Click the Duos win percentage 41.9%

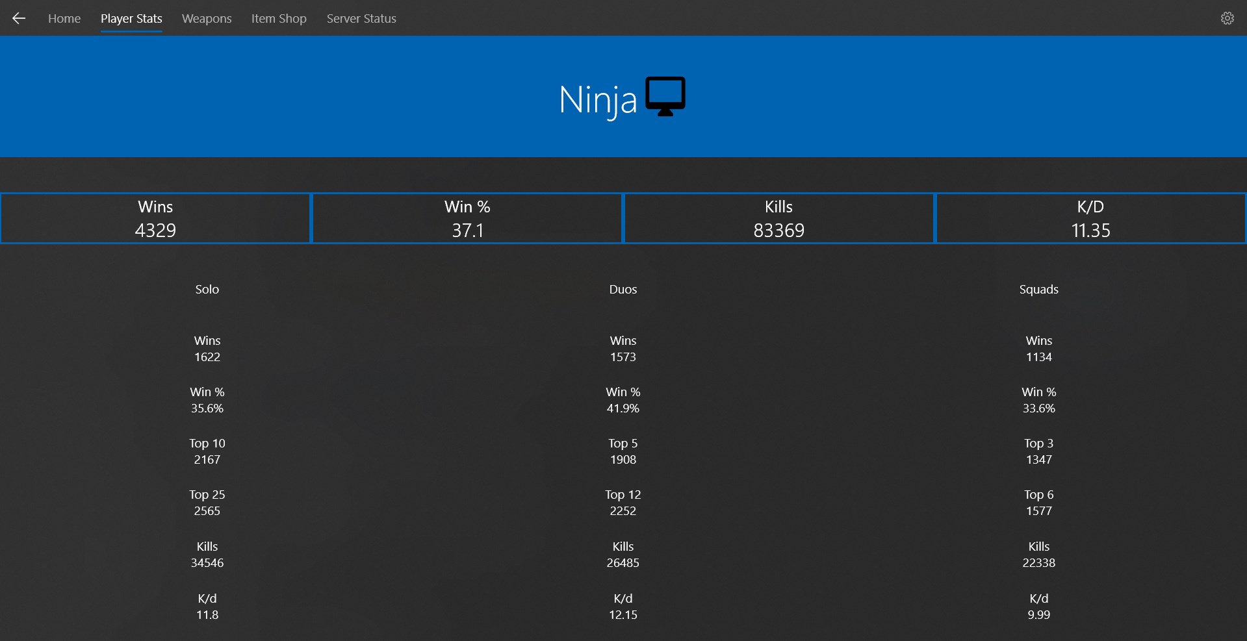pyautogui.click(x=623, y=408)
